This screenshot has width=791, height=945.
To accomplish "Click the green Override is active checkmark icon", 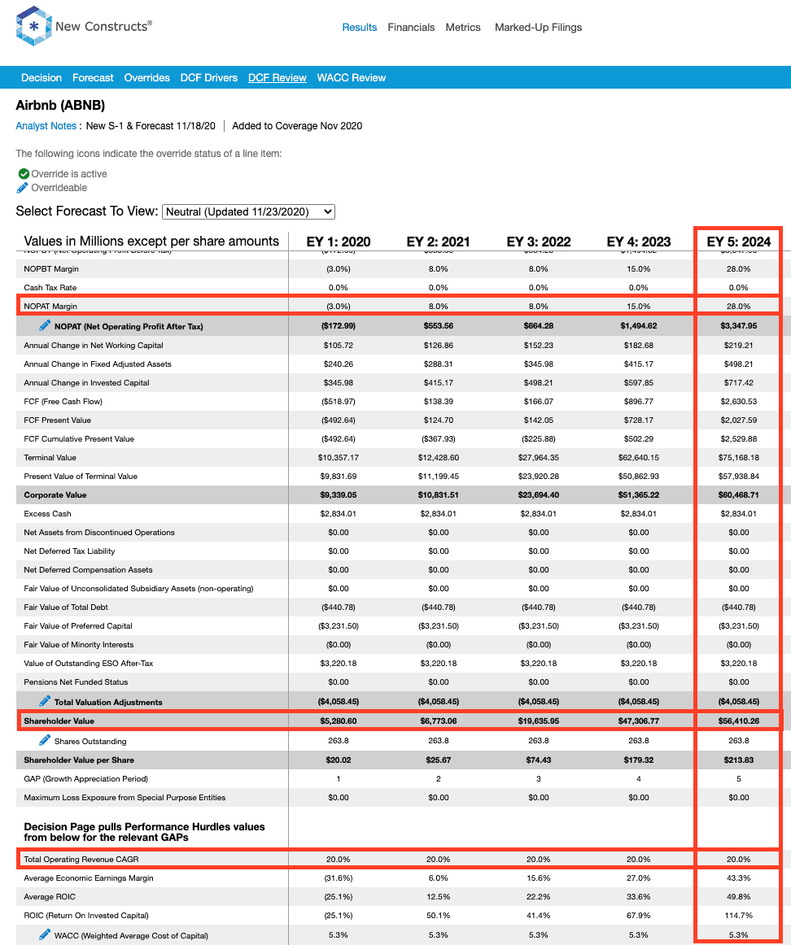I will pyautogui.click(x=24, y=173).
